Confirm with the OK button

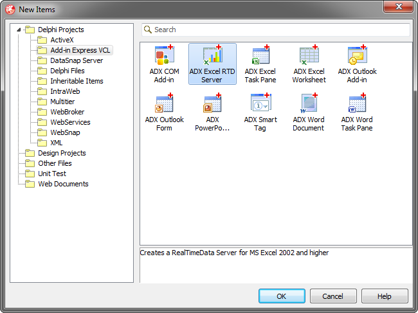point(282,296)
